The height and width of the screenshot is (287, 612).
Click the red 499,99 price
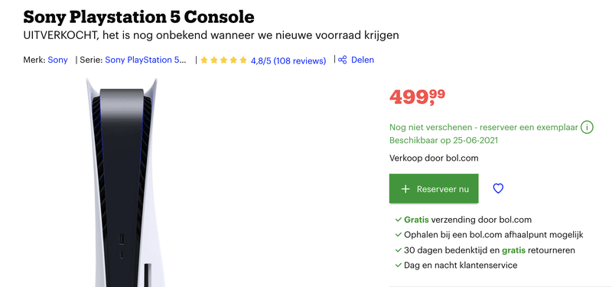[417, 97]
